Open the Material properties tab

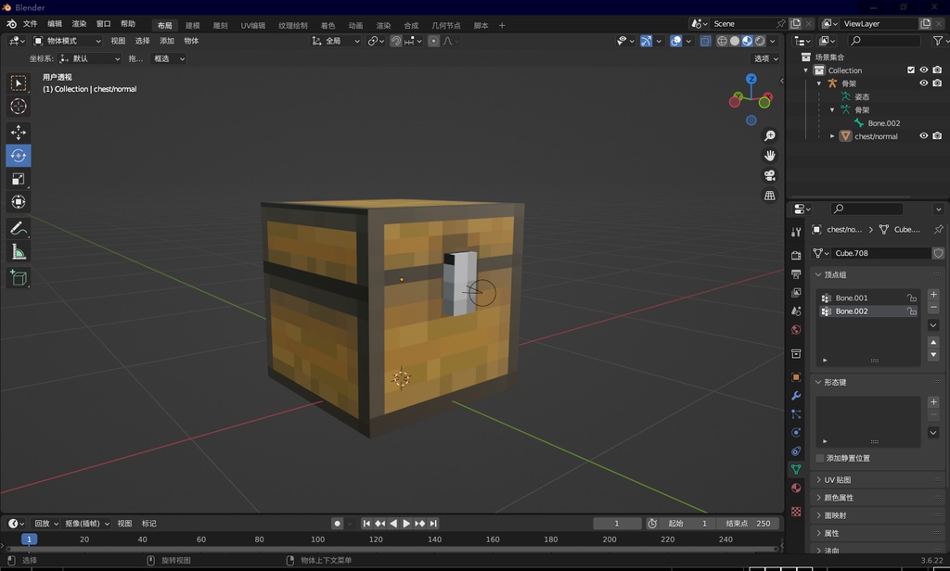click(796, 489)
